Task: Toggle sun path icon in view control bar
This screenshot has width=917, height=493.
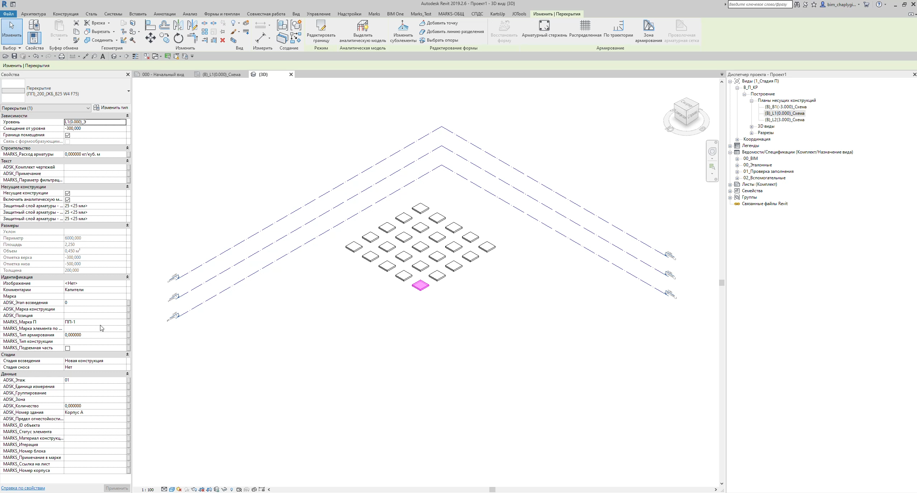Action: pyautogui.click(x=179, y=489)
